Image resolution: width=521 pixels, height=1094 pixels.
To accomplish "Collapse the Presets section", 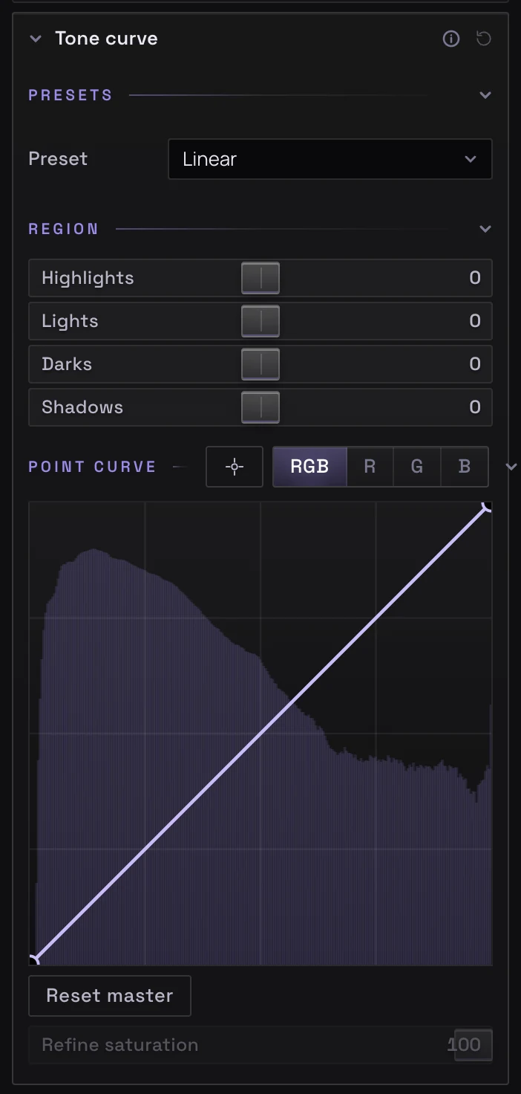I will tap(485, 95).
